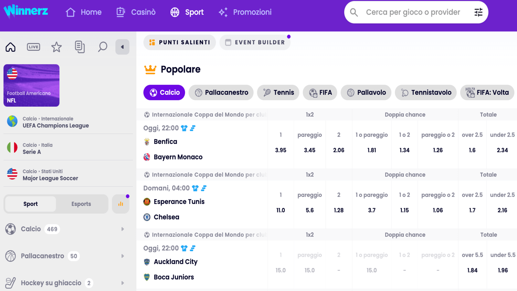The height and width of the screenshot is (291, 517).
Task: Focus the Cerca per gioco o provider field
Action: (x=413, y=12)
